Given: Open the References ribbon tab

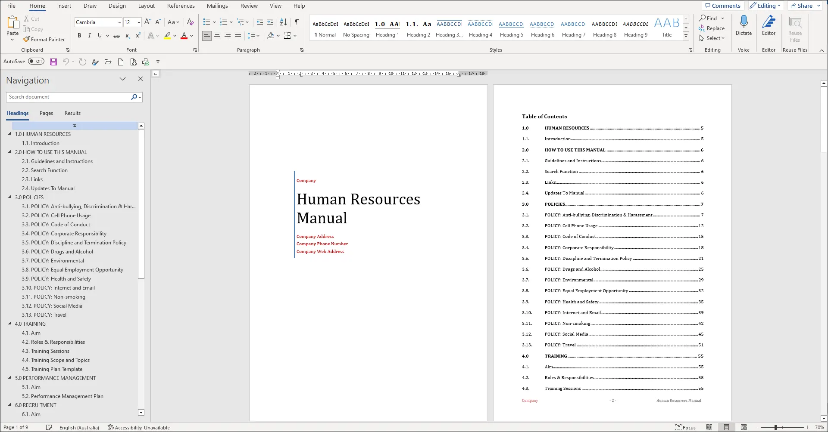Looking at the screenshot, I should point(181,6).
